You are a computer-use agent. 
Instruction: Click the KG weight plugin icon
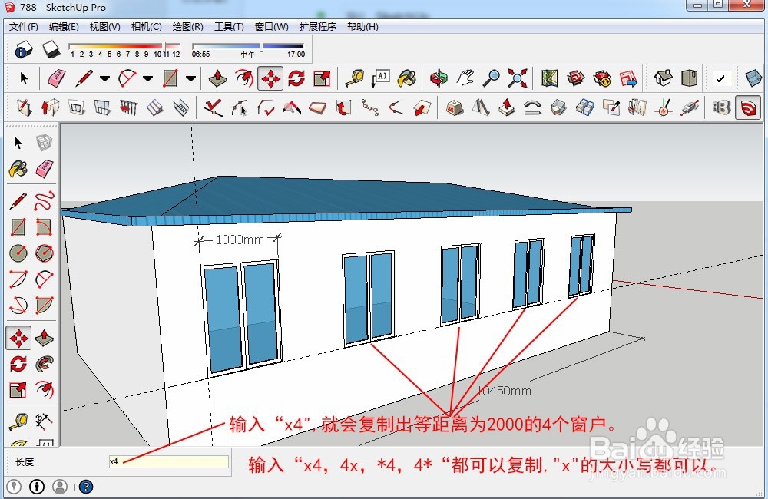(455, 107)
